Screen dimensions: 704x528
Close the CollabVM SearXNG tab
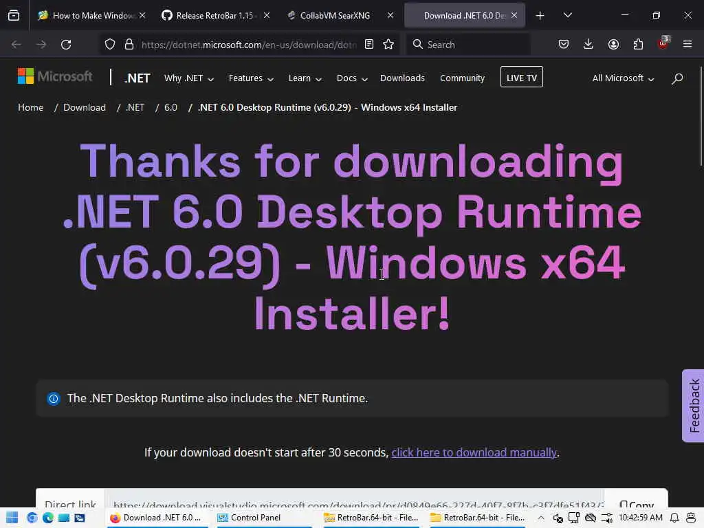[x=390, y=15]
